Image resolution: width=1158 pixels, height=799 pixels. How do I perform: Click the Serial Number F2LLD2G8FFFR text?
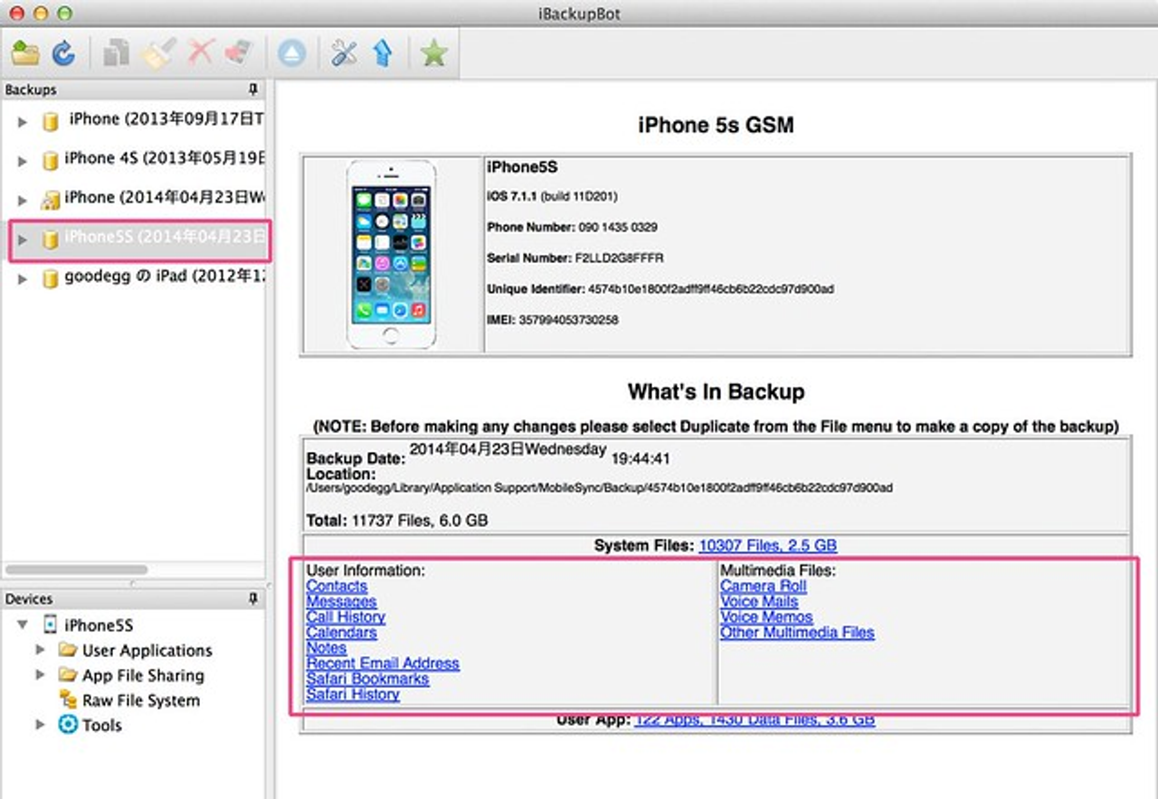tap(575, 258)
